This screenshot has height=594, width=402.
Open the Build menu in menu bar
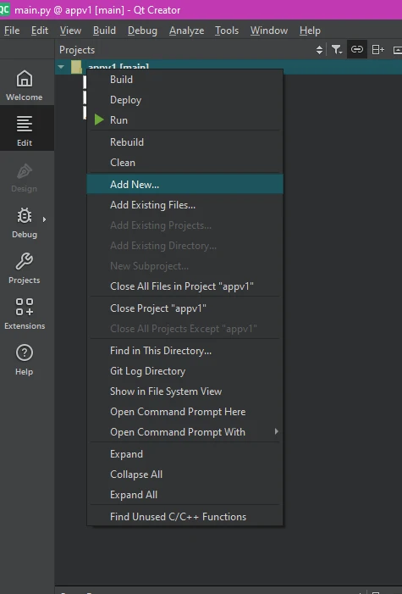[x=104, y=31]
